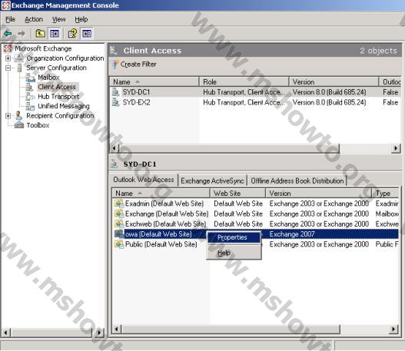Open the View menu
Image resolution: width=405 pixels, height=351 pixels.
coord(59,19)
